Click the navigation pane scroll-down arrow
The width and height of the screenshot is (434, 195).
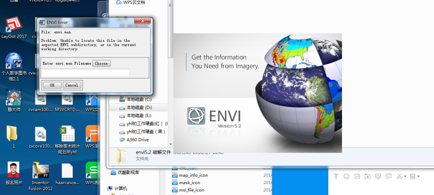pos(170,144)
